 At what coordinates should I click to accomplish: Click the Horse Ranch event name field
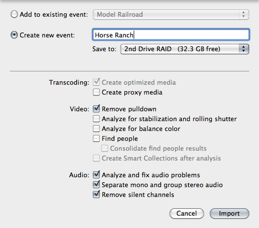pos(171,34)
